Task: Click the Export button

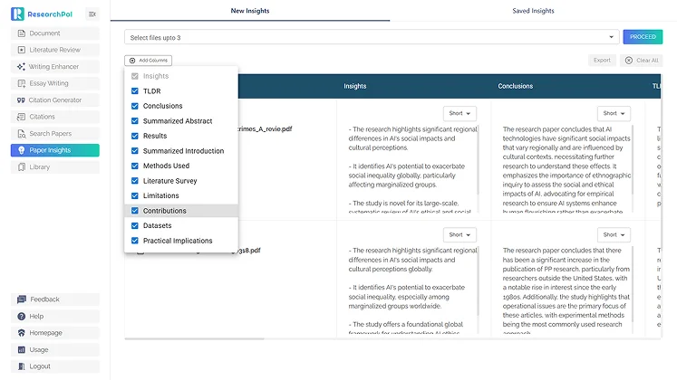Action: [602, 61]
